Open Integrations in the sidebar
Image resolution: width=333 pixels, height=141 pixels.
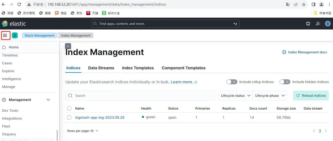pos(12,118)
